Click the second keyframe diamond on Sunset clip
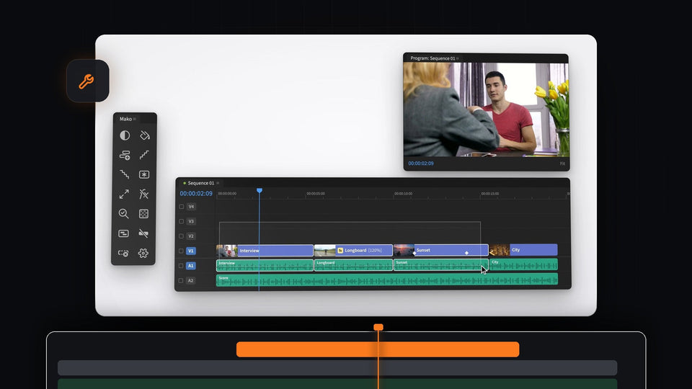This screenshot has width=692, height=389. point(466,253)
